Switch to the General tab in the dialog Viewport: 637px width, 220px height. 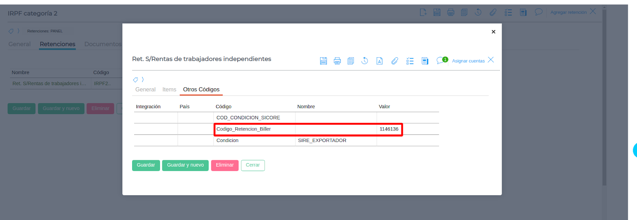(x=145, y=90)
